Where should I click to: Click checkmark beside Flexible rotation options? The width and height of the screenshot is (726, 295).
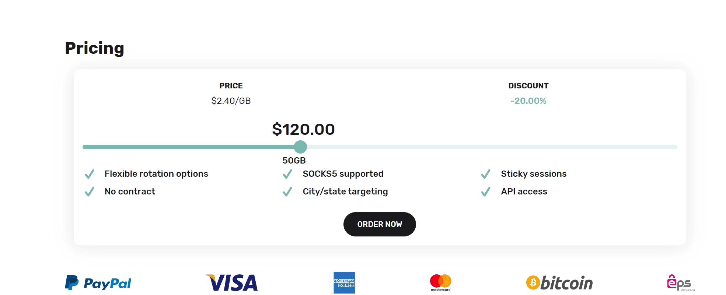coord(90,174)
